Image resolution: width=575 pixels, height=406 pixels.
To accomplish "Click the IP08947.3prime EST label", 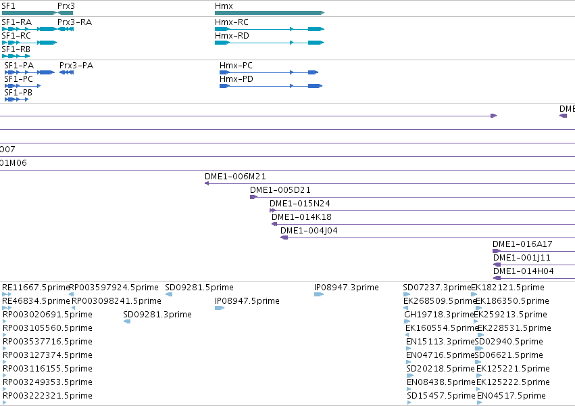I will click(x=347, y=288).
